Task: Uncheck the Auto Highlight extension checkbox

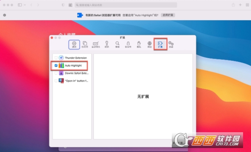Action: [x=56, y=65]
